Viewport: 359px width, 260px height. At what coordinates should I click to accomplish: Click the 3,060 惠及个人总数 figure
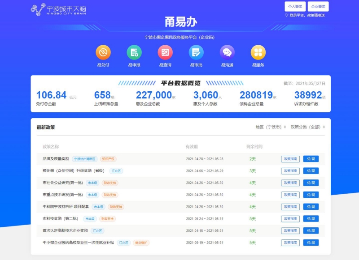click(206, 95)
